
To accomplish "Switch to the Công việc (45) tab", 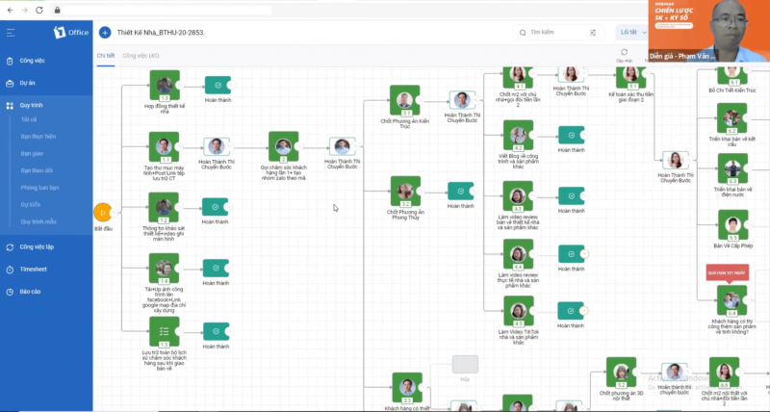I will pos(141,56).
